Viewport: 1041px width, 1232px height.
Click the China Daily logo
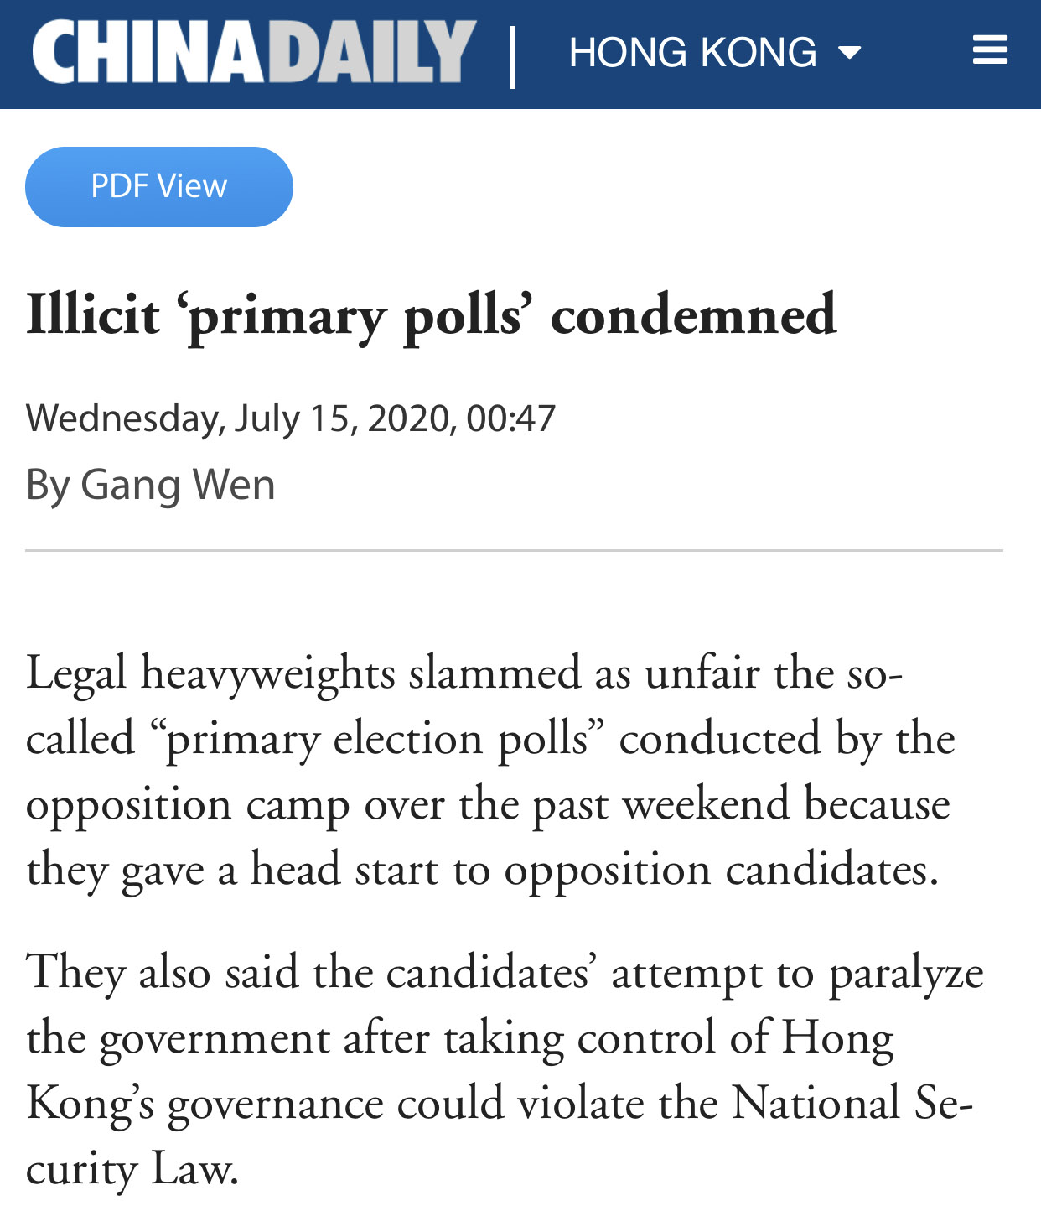[254, 52]
